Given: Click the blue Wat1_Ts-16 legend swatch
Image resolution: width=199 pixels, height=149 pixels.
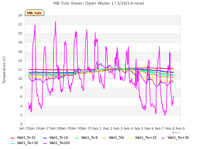Looking at the screenshot, I should click(x=45, y=138).
